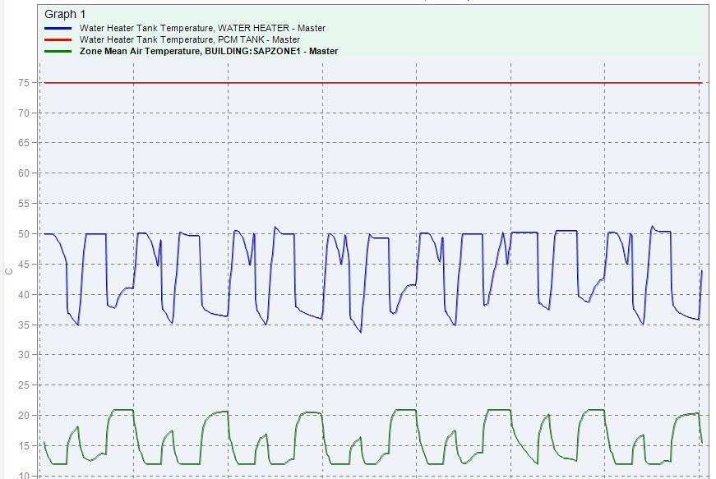The width and height of the screenshot is (716, 479).
Task: Click the y-axis value 15
Action: click(24, 445)
